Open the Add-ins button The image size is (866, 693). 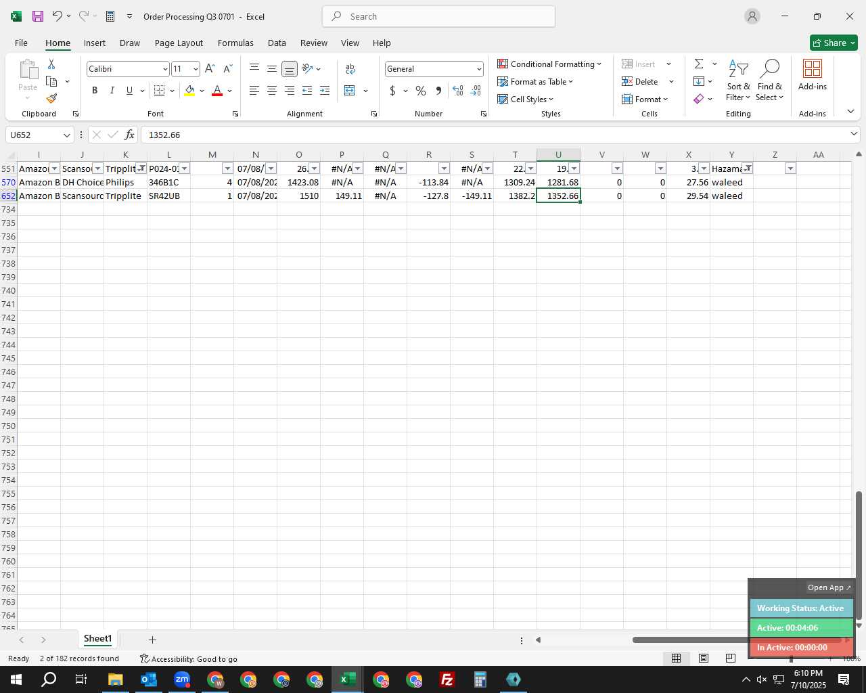tap(813, 74)
